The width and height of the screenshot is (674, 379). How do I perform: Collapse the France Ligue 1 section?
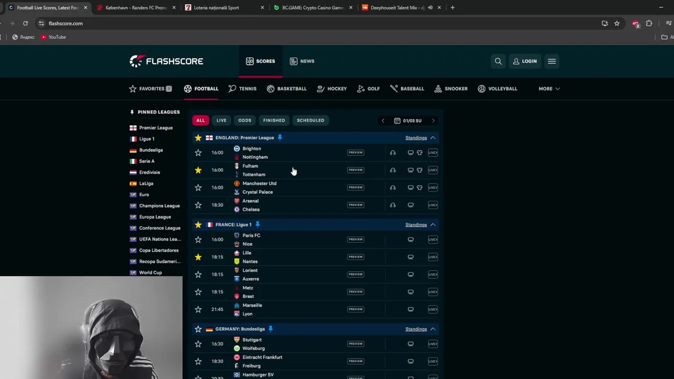pyautogui.click(x=433, y=225)
